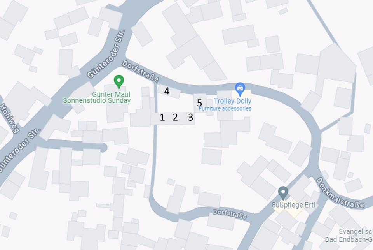The image size is (373, 250).
Task: Select the building numbered 3
Action: click(x=190, y=117)
